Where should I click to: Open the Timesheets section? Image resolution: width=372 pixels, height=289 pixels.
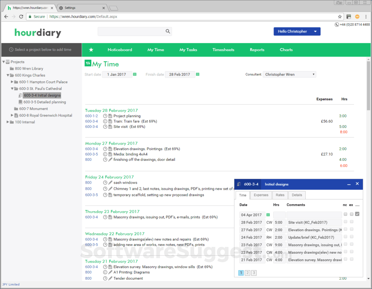point(223,50)
